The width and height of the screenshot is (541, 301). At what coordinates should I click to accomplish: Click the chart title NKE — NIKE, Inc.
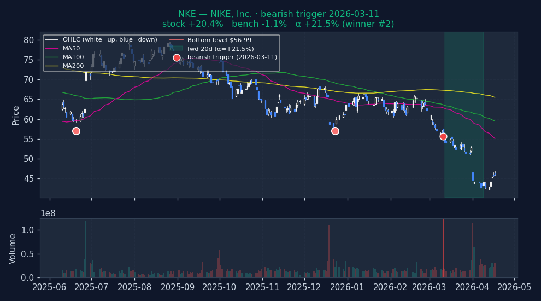coord(215,14)
